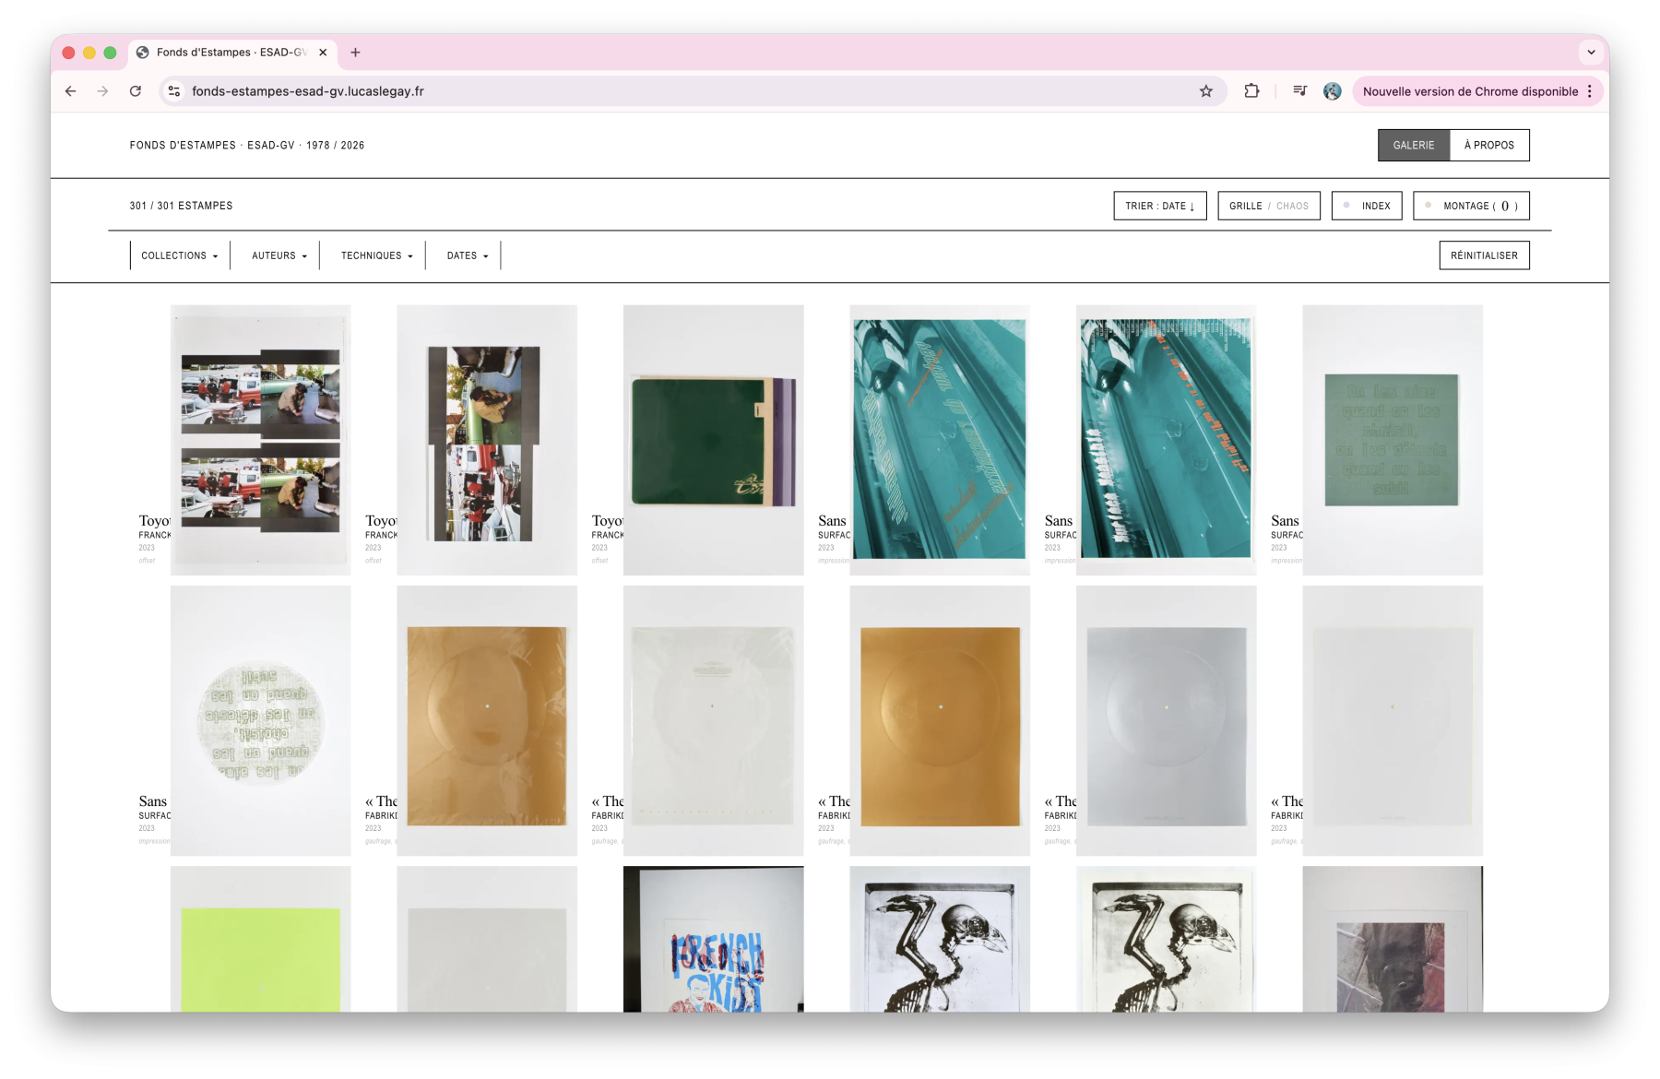Screen dimensions: 1660x1079
Task: Expand the COLLECTIONS filter
Action: tap(180, 255)
